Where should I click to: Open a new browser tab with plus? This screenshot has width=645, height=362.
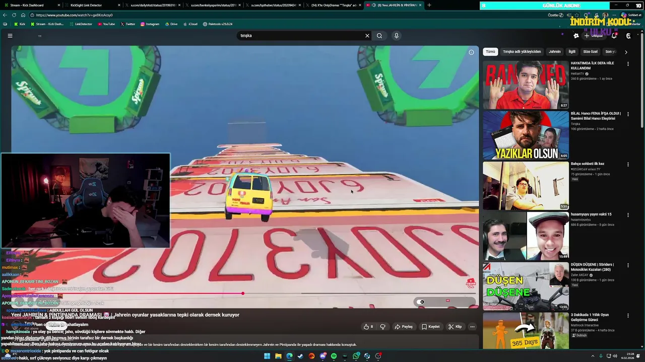(x=429, y=5)
